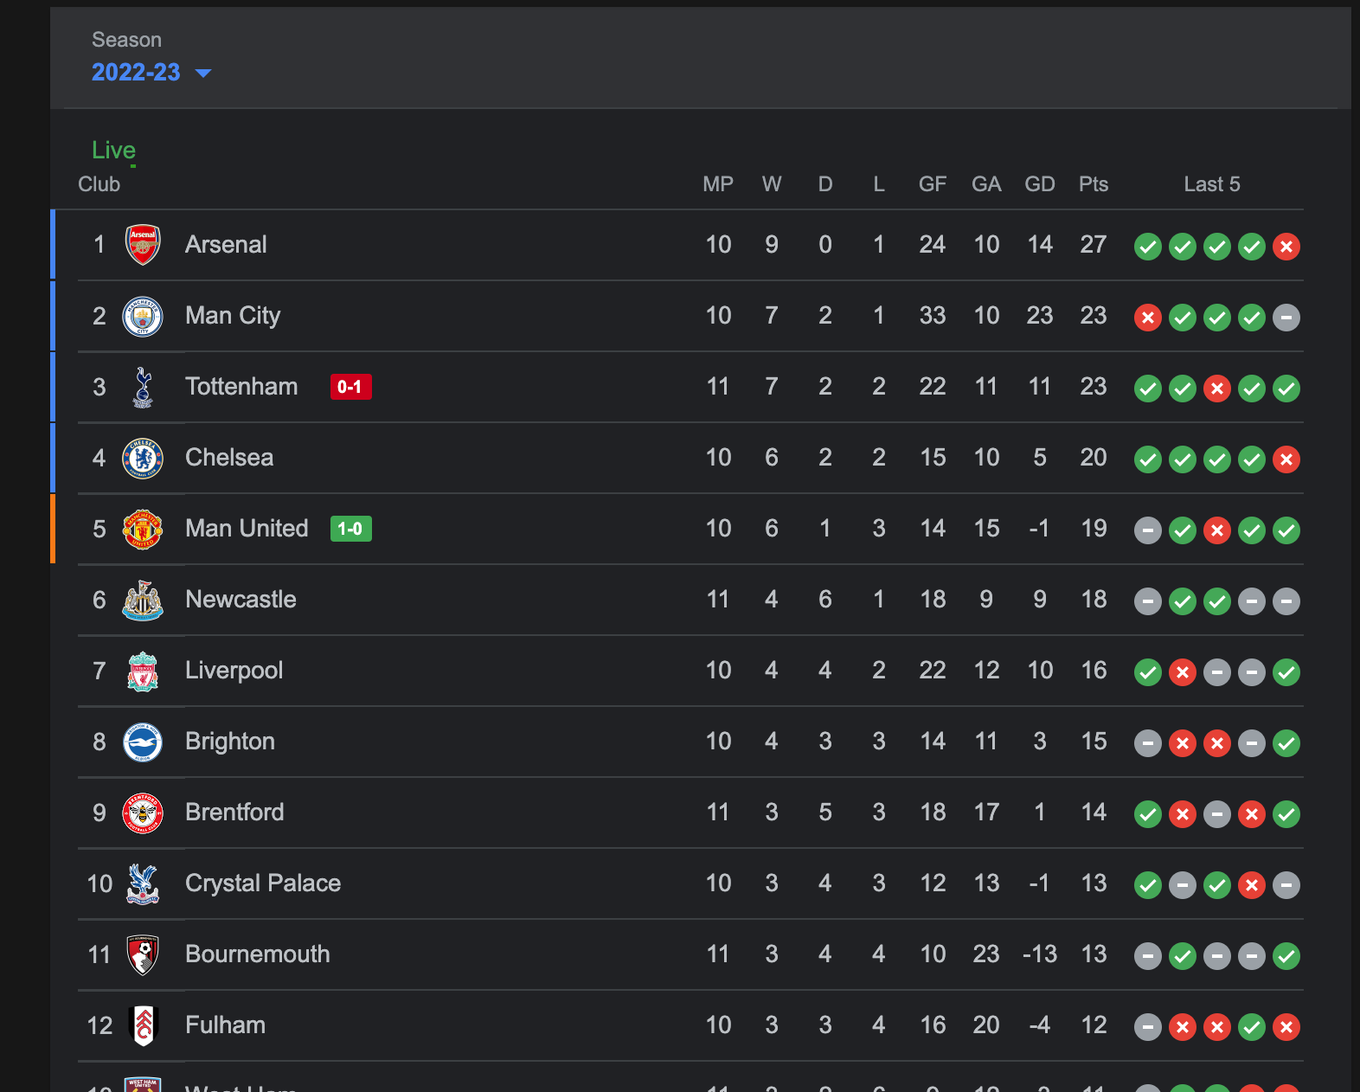Open the Bournemouth team name link

click(258, 954)
